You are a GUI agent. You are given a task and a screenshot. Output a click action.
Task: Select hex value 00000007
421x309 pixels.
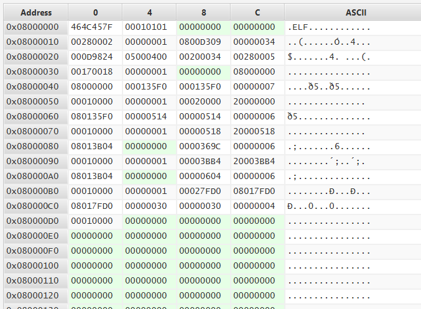point(257,86)
